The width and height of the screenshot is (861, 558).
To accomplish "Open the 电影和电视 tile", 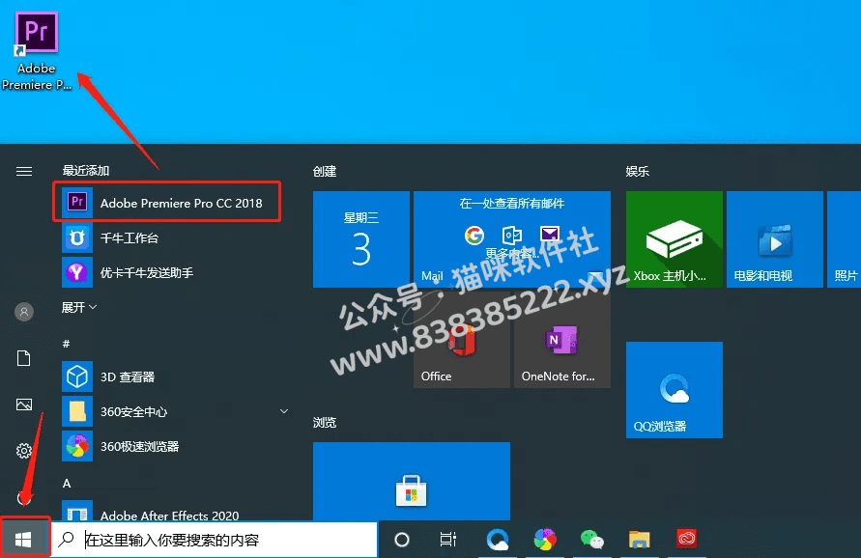I will click(x=775, y=239).
